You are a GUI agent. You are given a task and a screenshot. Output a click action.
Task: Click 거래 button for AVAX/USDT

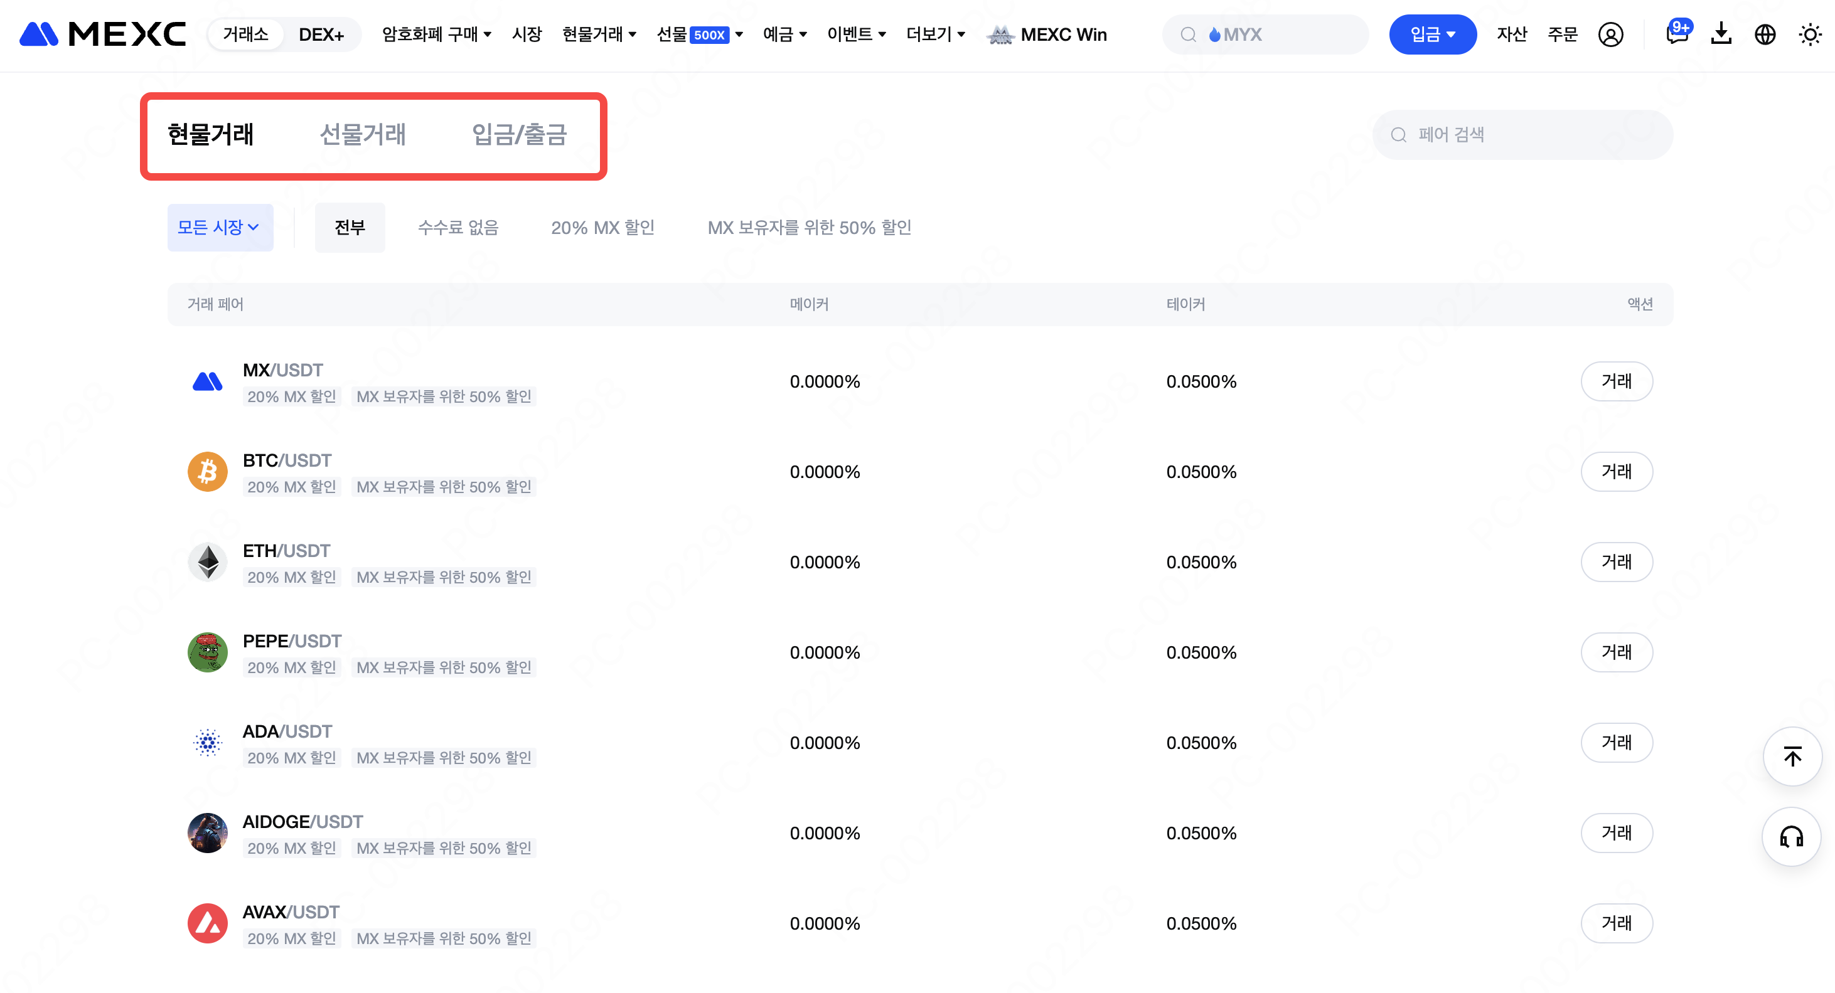(x=1617, y=923)
